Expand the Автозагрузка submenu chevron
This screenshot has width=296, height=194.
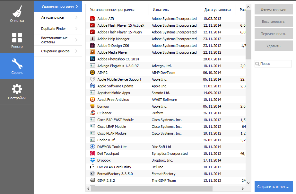click(76, 17)
